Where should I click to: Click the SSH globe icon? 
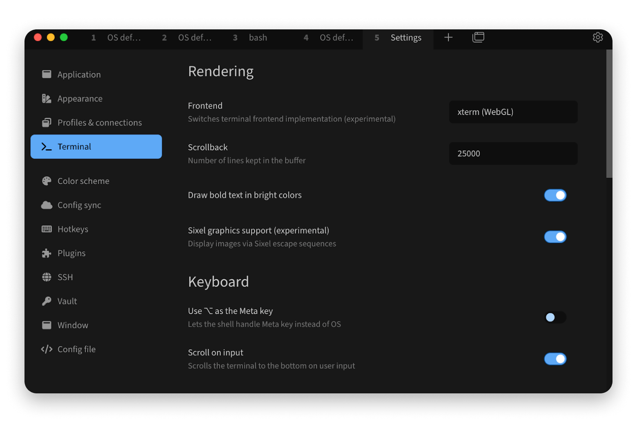point(47,277)
